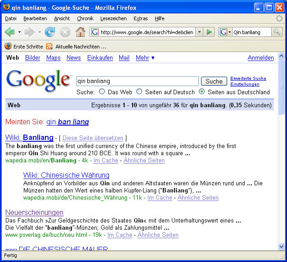Click the grey forward arrow button

click(30, 32)
